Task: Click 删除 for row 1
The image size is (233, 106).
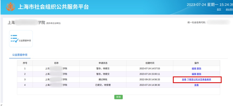Action: (x=199, y=69)
